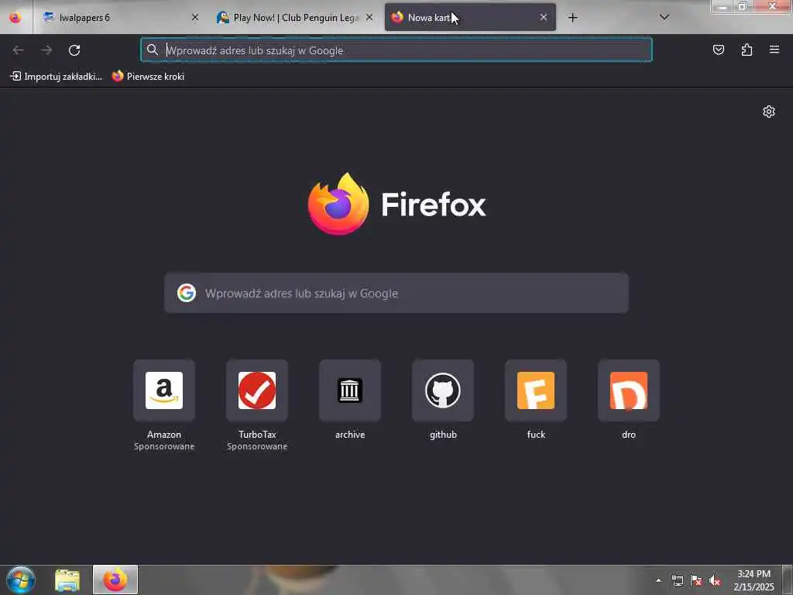Go back with the back arrow
This screenshot has height=595, width=793.
pos(19,50)
